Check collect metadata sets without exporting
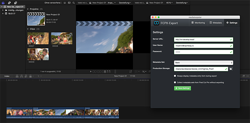250x123 pixels. pos(175,82)
